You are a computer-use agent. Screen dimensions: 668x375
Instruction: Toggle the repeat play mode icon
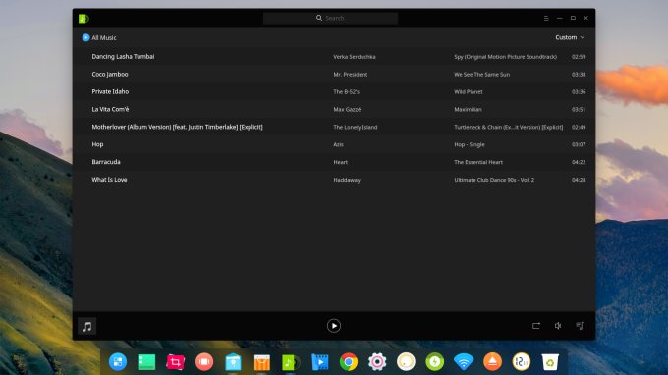coord(536,326)
